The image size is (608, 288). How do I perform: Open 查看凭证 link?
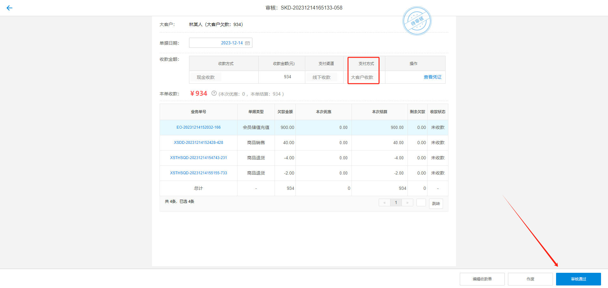tap(433, 77)
